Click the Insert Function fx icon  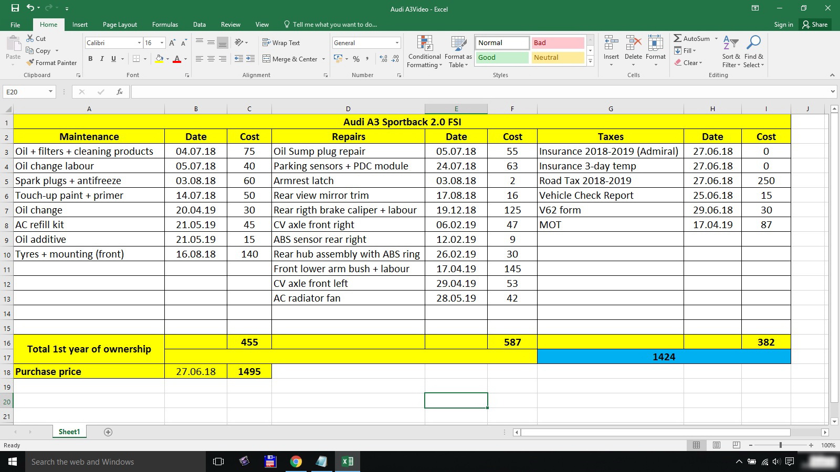120,92
